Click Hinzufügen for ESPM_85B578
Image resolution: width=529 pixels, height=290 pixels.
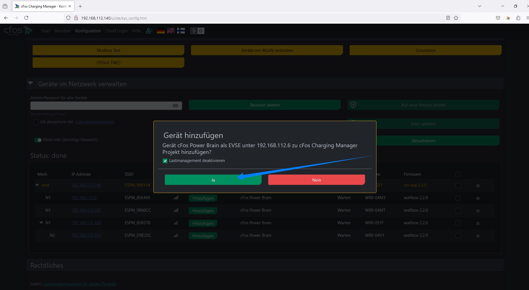pos(203,223)
